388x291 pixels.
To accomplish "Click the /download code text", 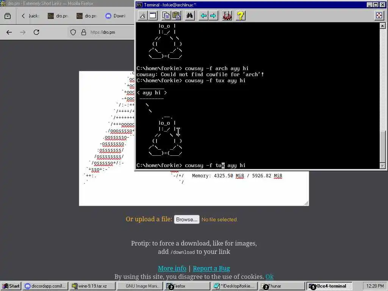I will click(183, 252).
